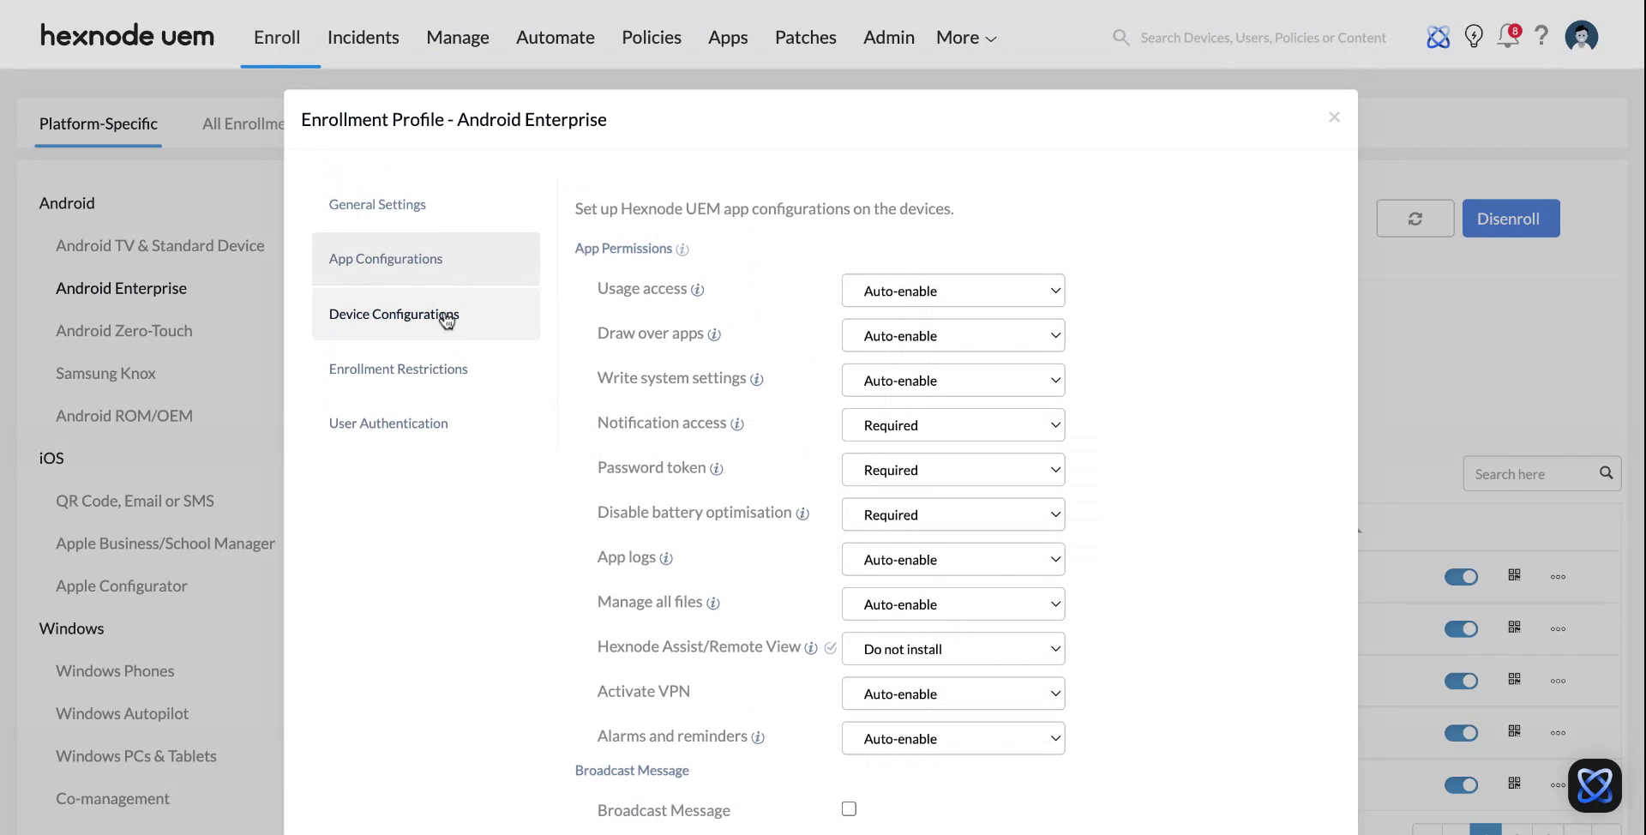
Task: Click the Disenroll button
Action: pos(1510,219)
